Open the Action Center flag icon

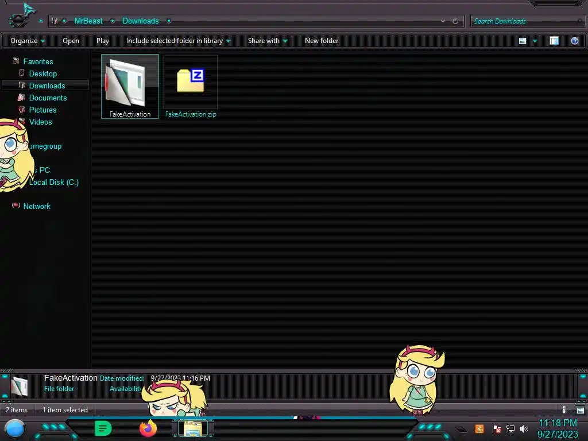coord(497,428)
